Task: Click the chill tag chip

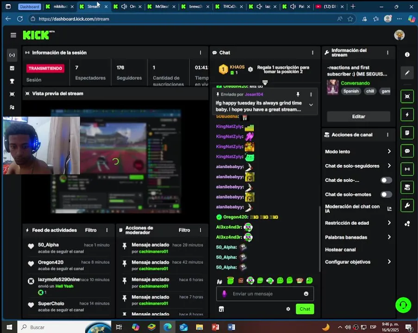Action: click(x=370, y=91)
